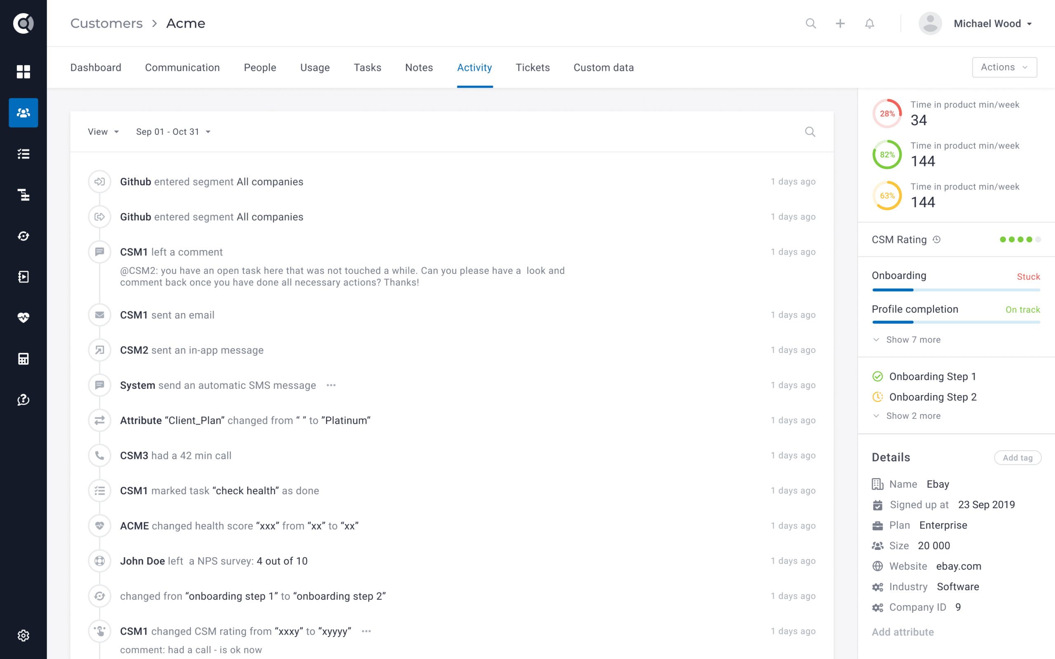
Task: Click signed up date 23 Sep 2019
Action: (986, 505)
